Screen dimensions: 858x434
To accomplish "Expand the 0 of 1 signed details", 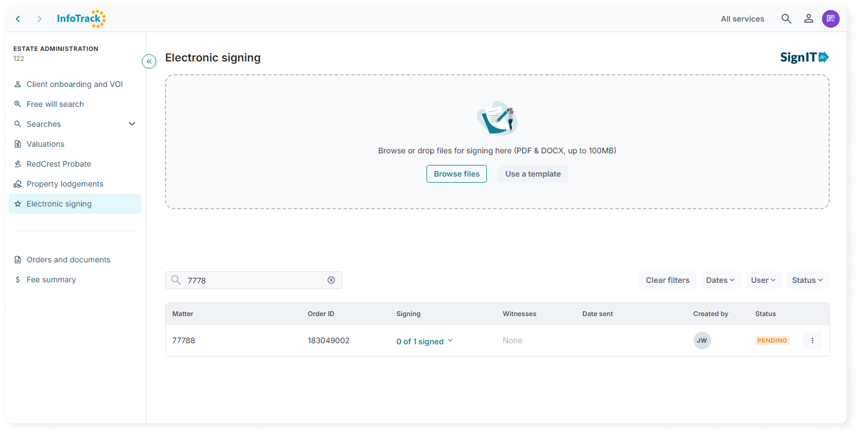I will coord(424,342).
